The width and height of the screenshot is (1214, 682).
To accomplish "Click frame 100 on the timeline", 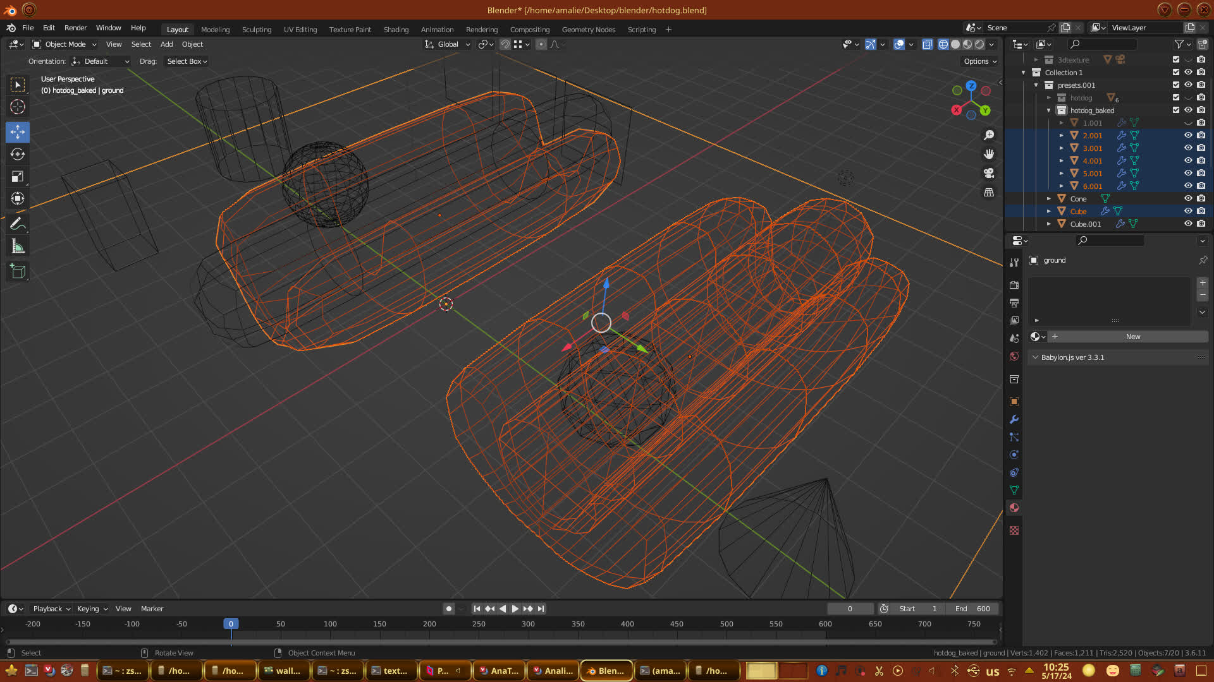I will [330, 624].
